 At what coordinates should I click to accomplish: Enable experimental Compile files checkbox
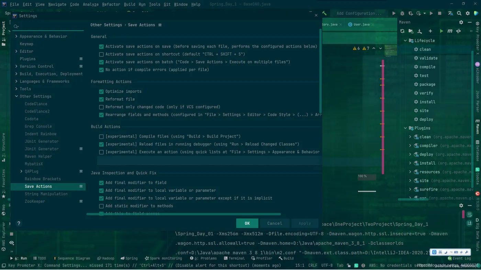(101, 137)
